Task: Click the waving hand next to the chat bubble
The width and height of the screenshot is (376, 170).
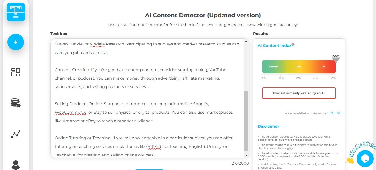Action: coord(350,160)
